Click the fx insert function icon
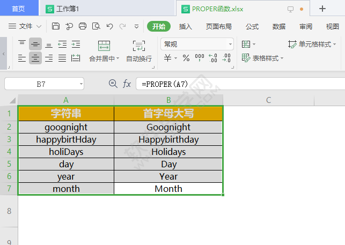The image size is (345, 245). click(127, 84)
